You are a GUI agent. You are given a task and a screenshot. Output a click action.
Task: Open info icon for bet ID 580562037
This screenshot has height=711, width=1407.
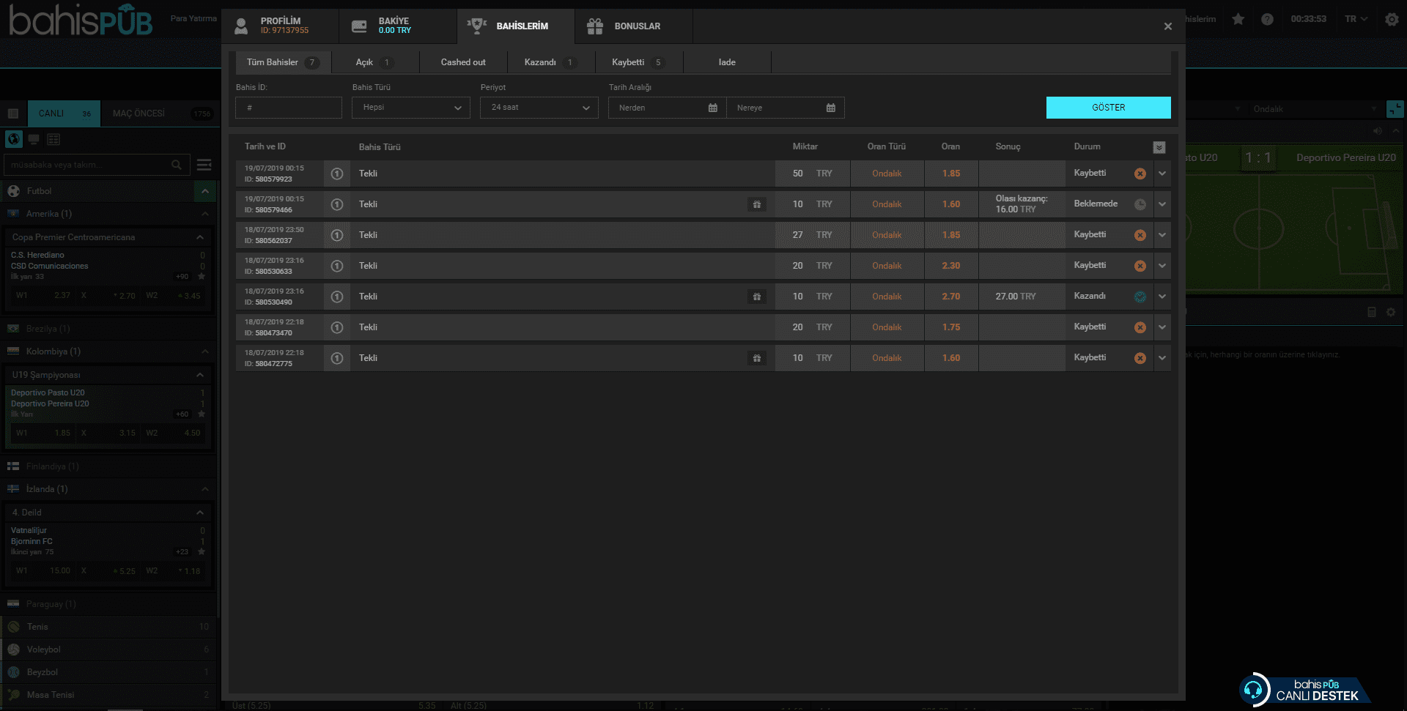point(337,235)
